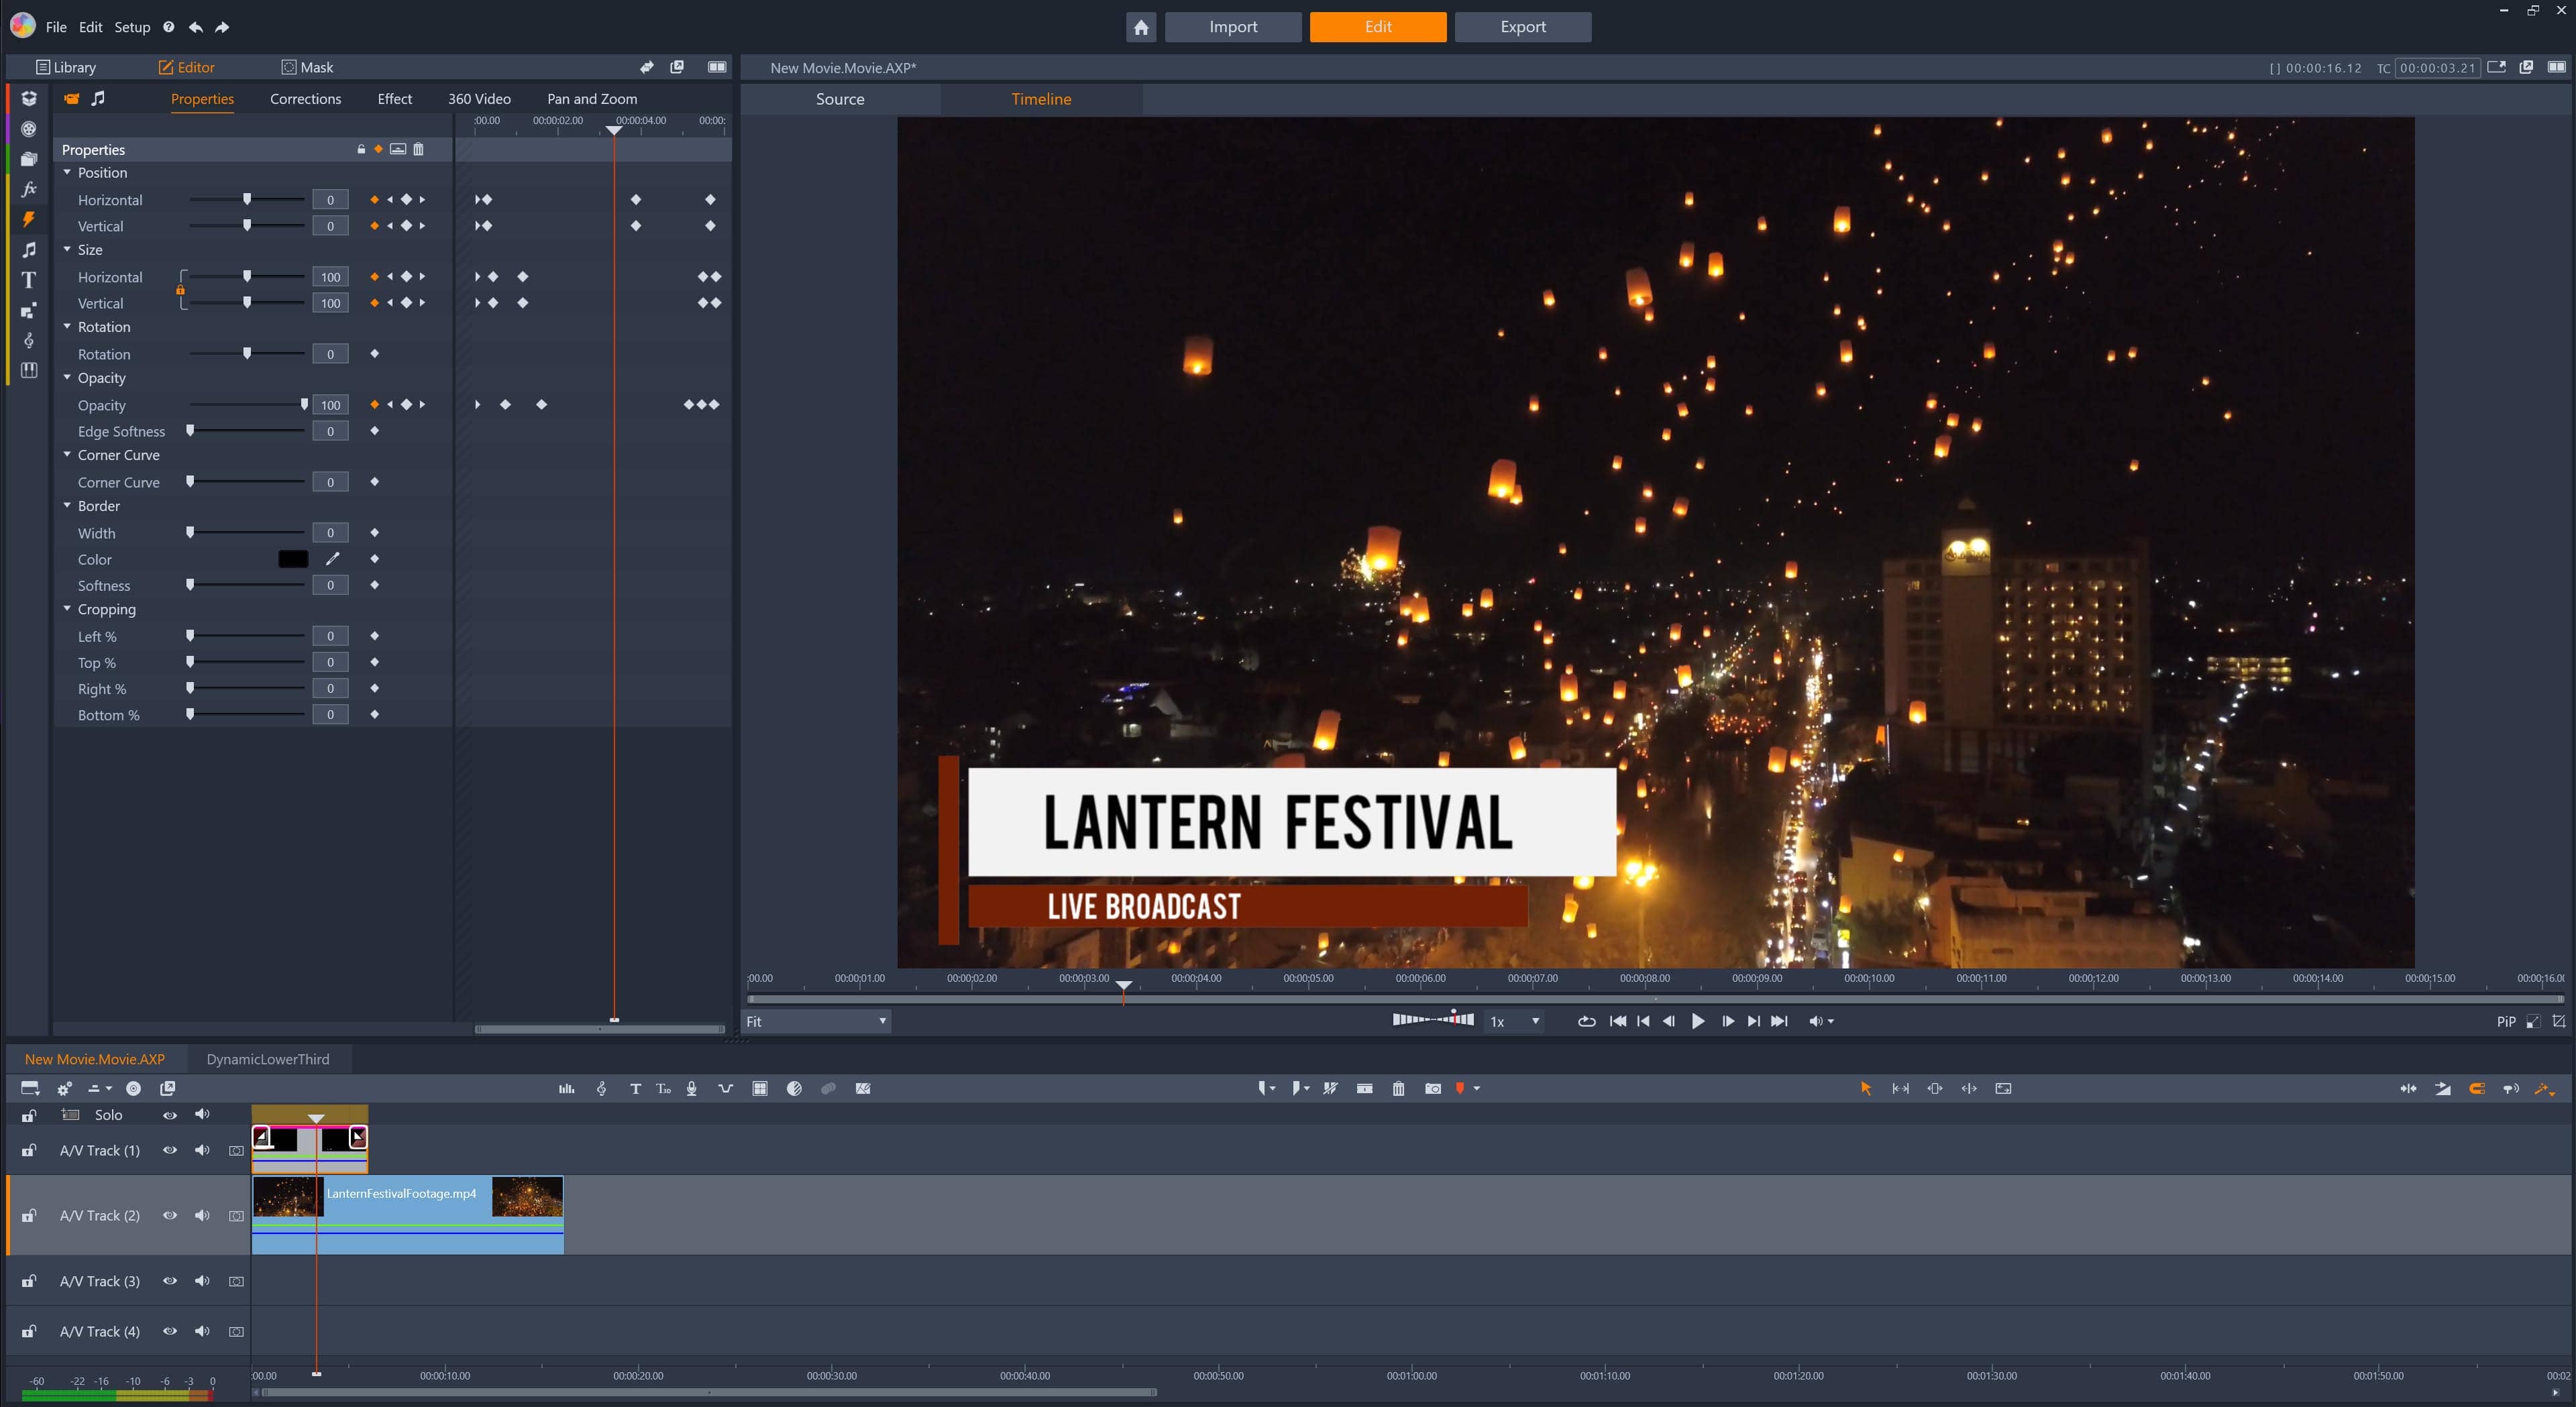Click the snapshot camera icon

[x=1432, y=1088]
